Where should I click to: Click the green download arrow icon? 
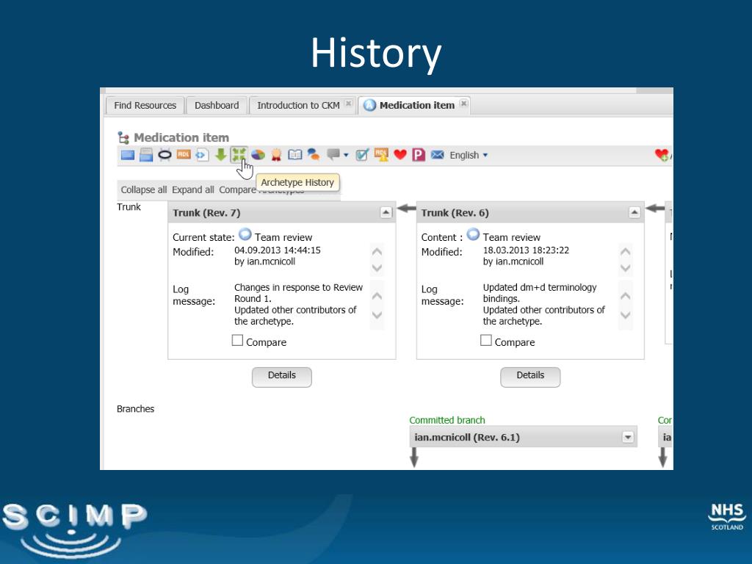pos(220,155)
